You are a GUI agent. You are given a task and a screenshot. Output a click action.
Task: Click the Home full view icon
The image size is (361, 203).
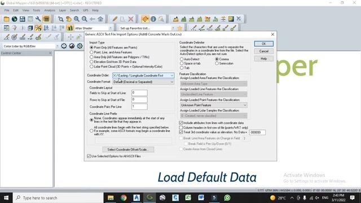[x=100, y=19]
